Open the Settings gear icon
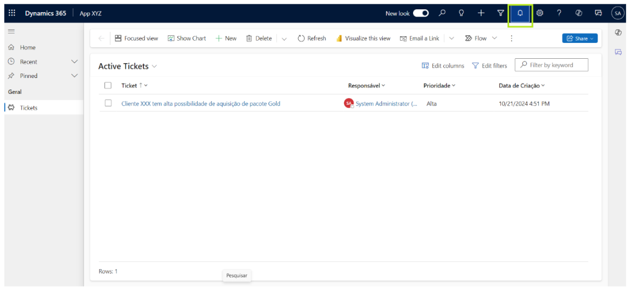The width and height of the screenshot is (630, 290). (539, 13)
